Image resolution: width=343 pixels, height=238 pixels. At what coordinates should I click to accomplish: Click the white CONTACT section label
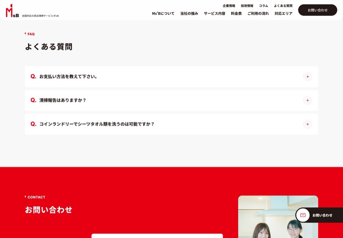coord(36,197)
